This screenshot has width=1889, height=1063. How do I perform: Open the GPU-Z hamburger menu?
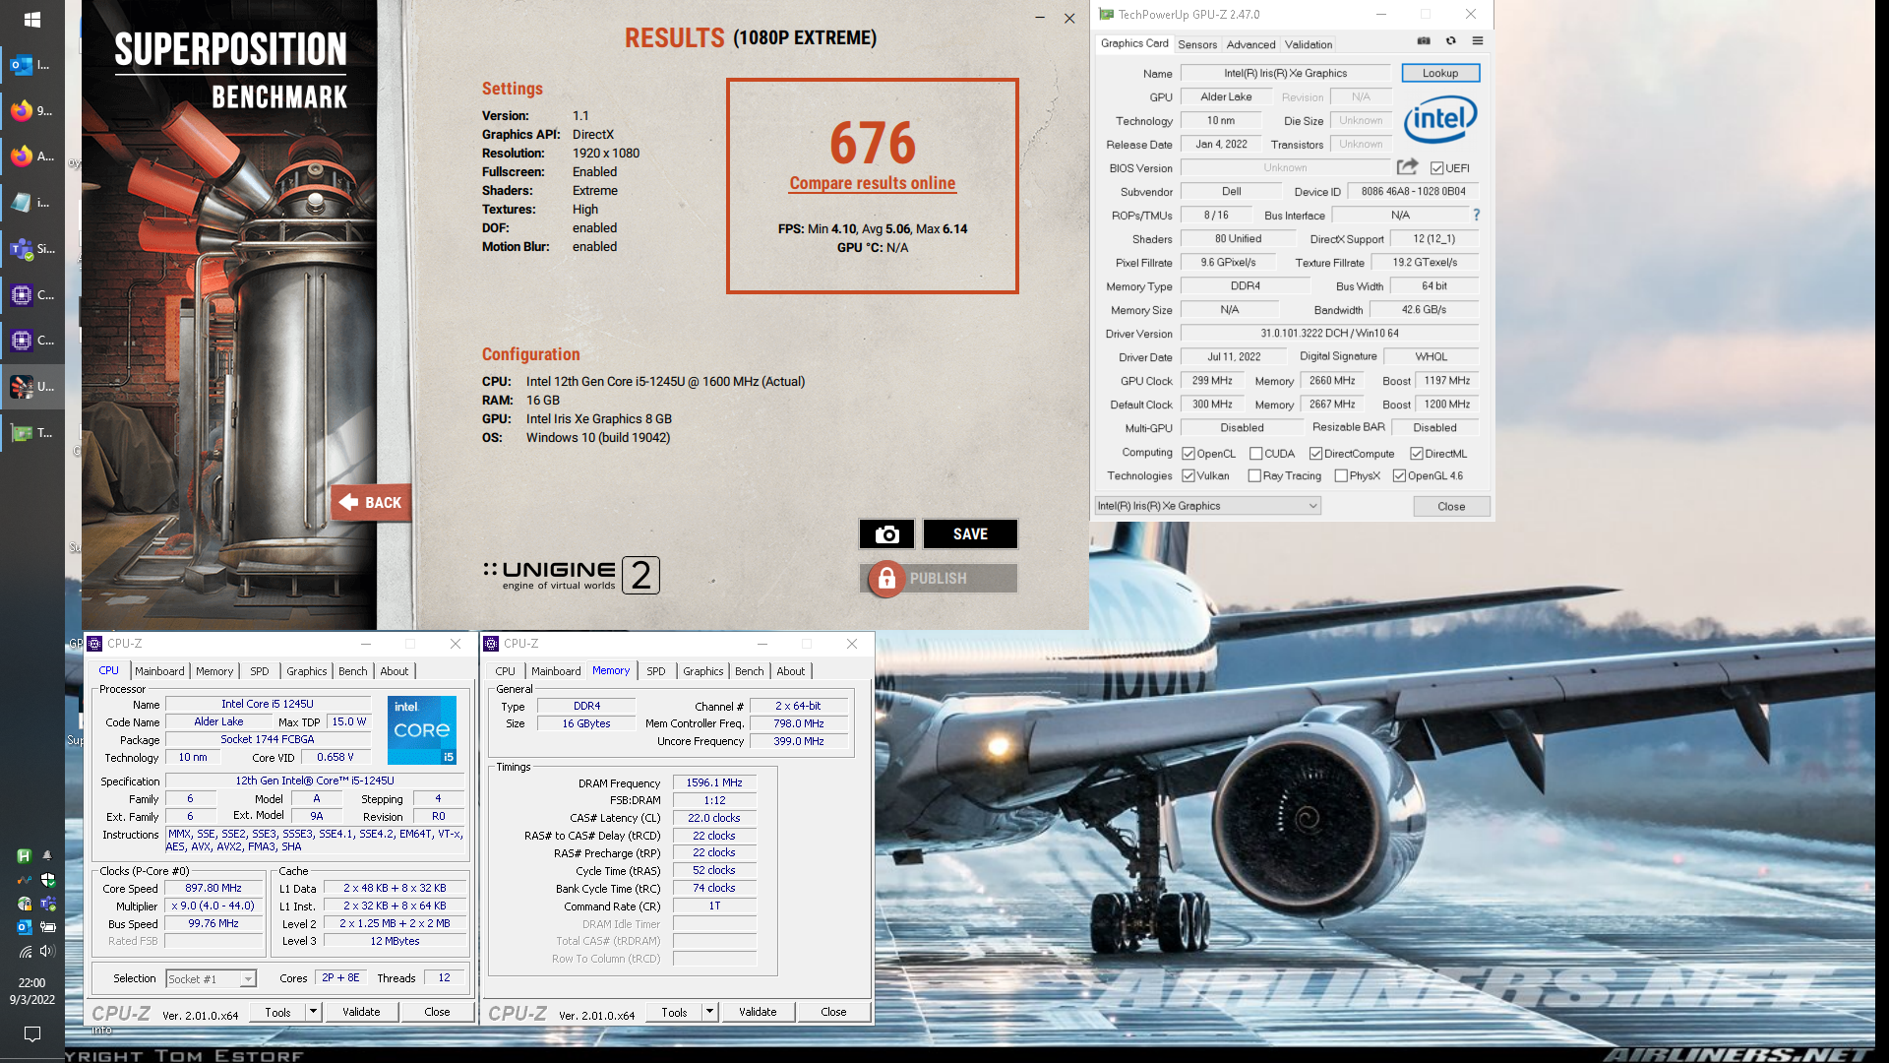(x=1478, y=41)
